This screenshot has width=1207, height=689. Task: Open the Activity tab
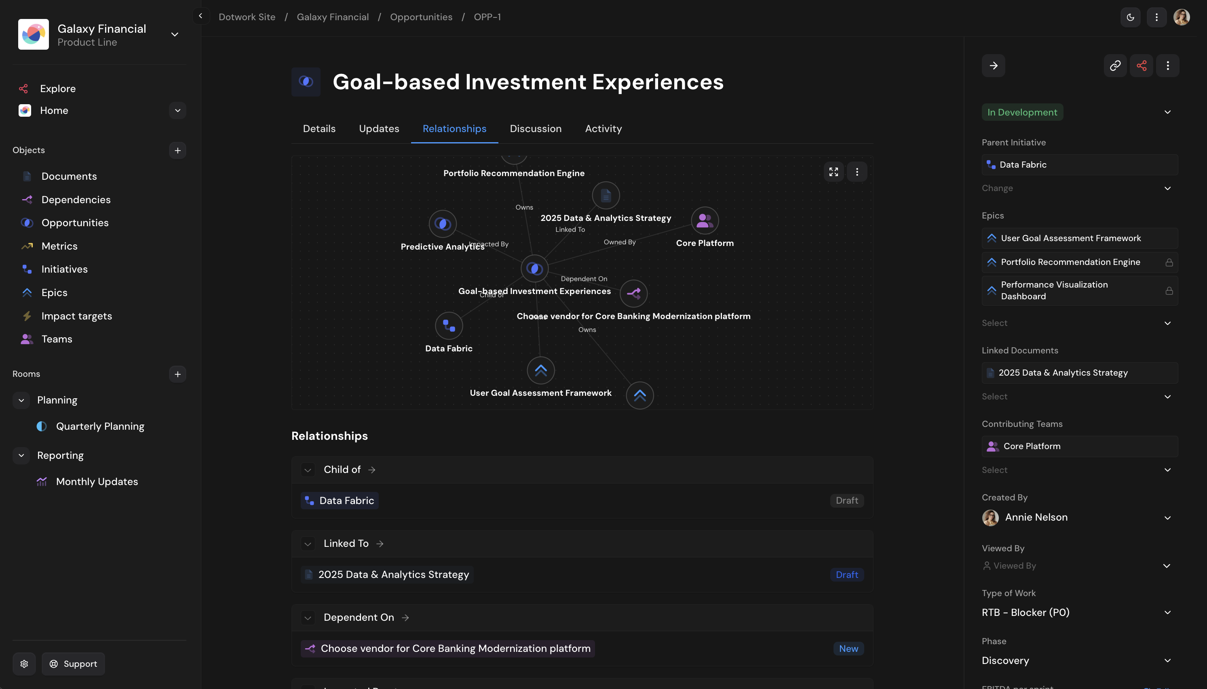point(603,128)
